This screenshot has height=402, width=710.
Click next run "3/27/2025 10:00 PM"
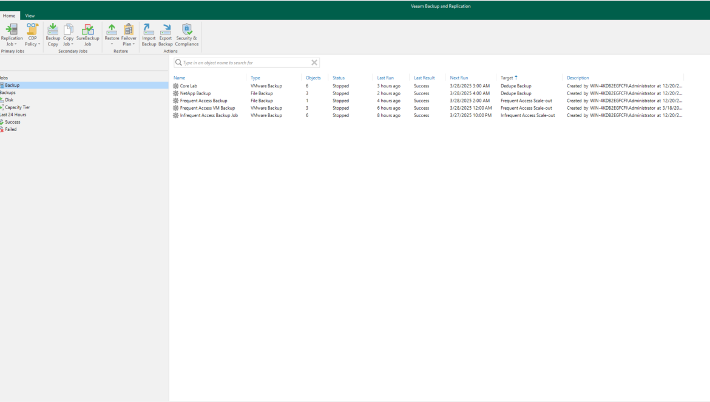pyautogui.click(x=470, y=115)
